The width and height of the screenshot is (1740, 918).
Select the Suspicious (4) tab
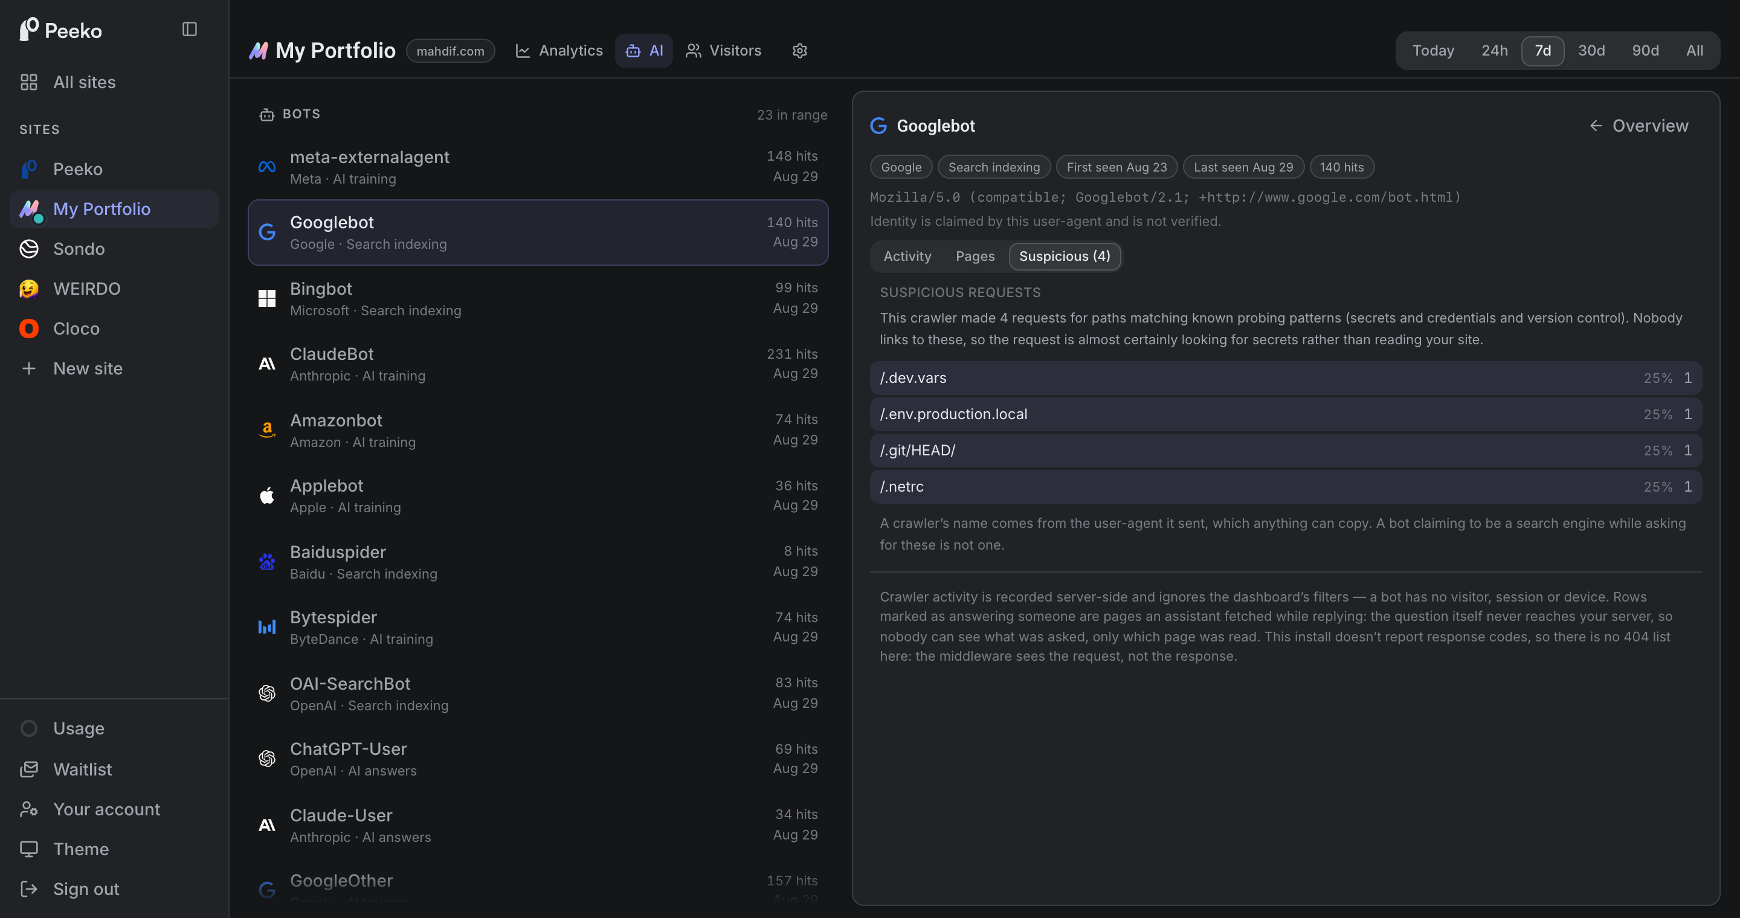(1065, 257)
